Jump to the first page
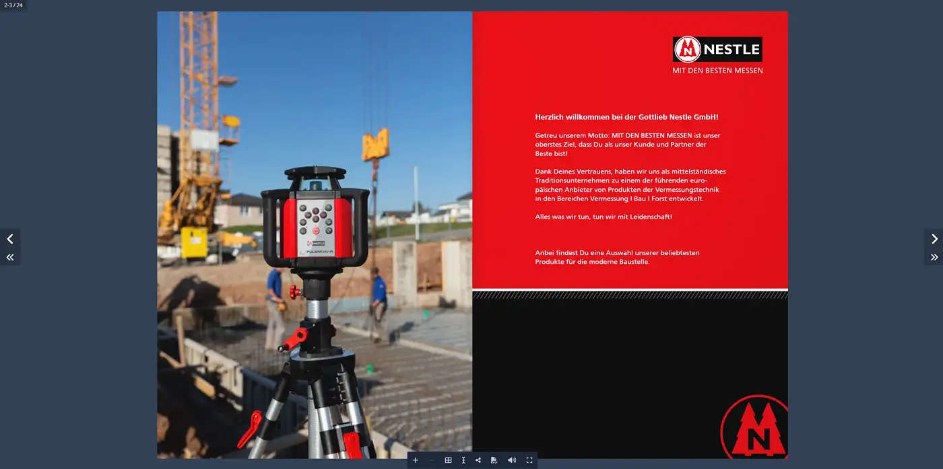Image resolution: width=943 pixels, height=469 pixels. [x=9, y=257]
